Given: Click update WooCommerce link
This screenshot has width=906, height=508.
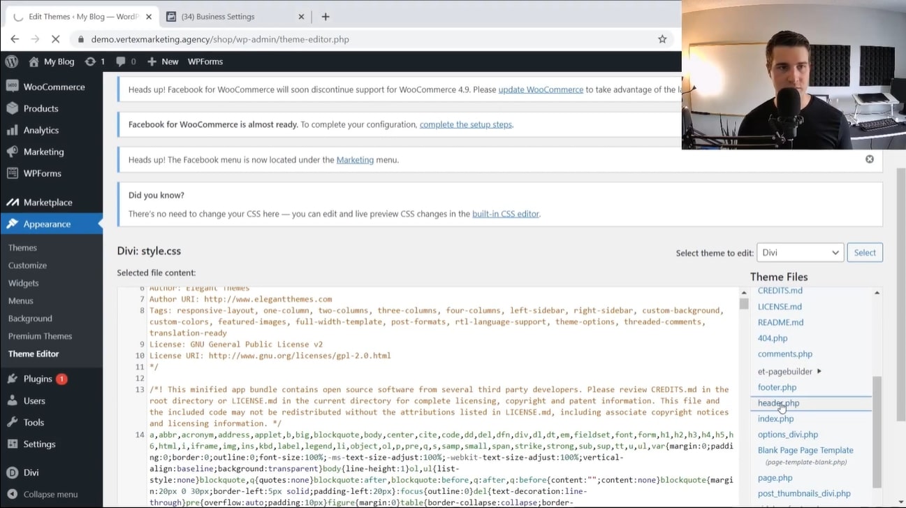Looking at the screenshot, I should click(x=541, y=89).
